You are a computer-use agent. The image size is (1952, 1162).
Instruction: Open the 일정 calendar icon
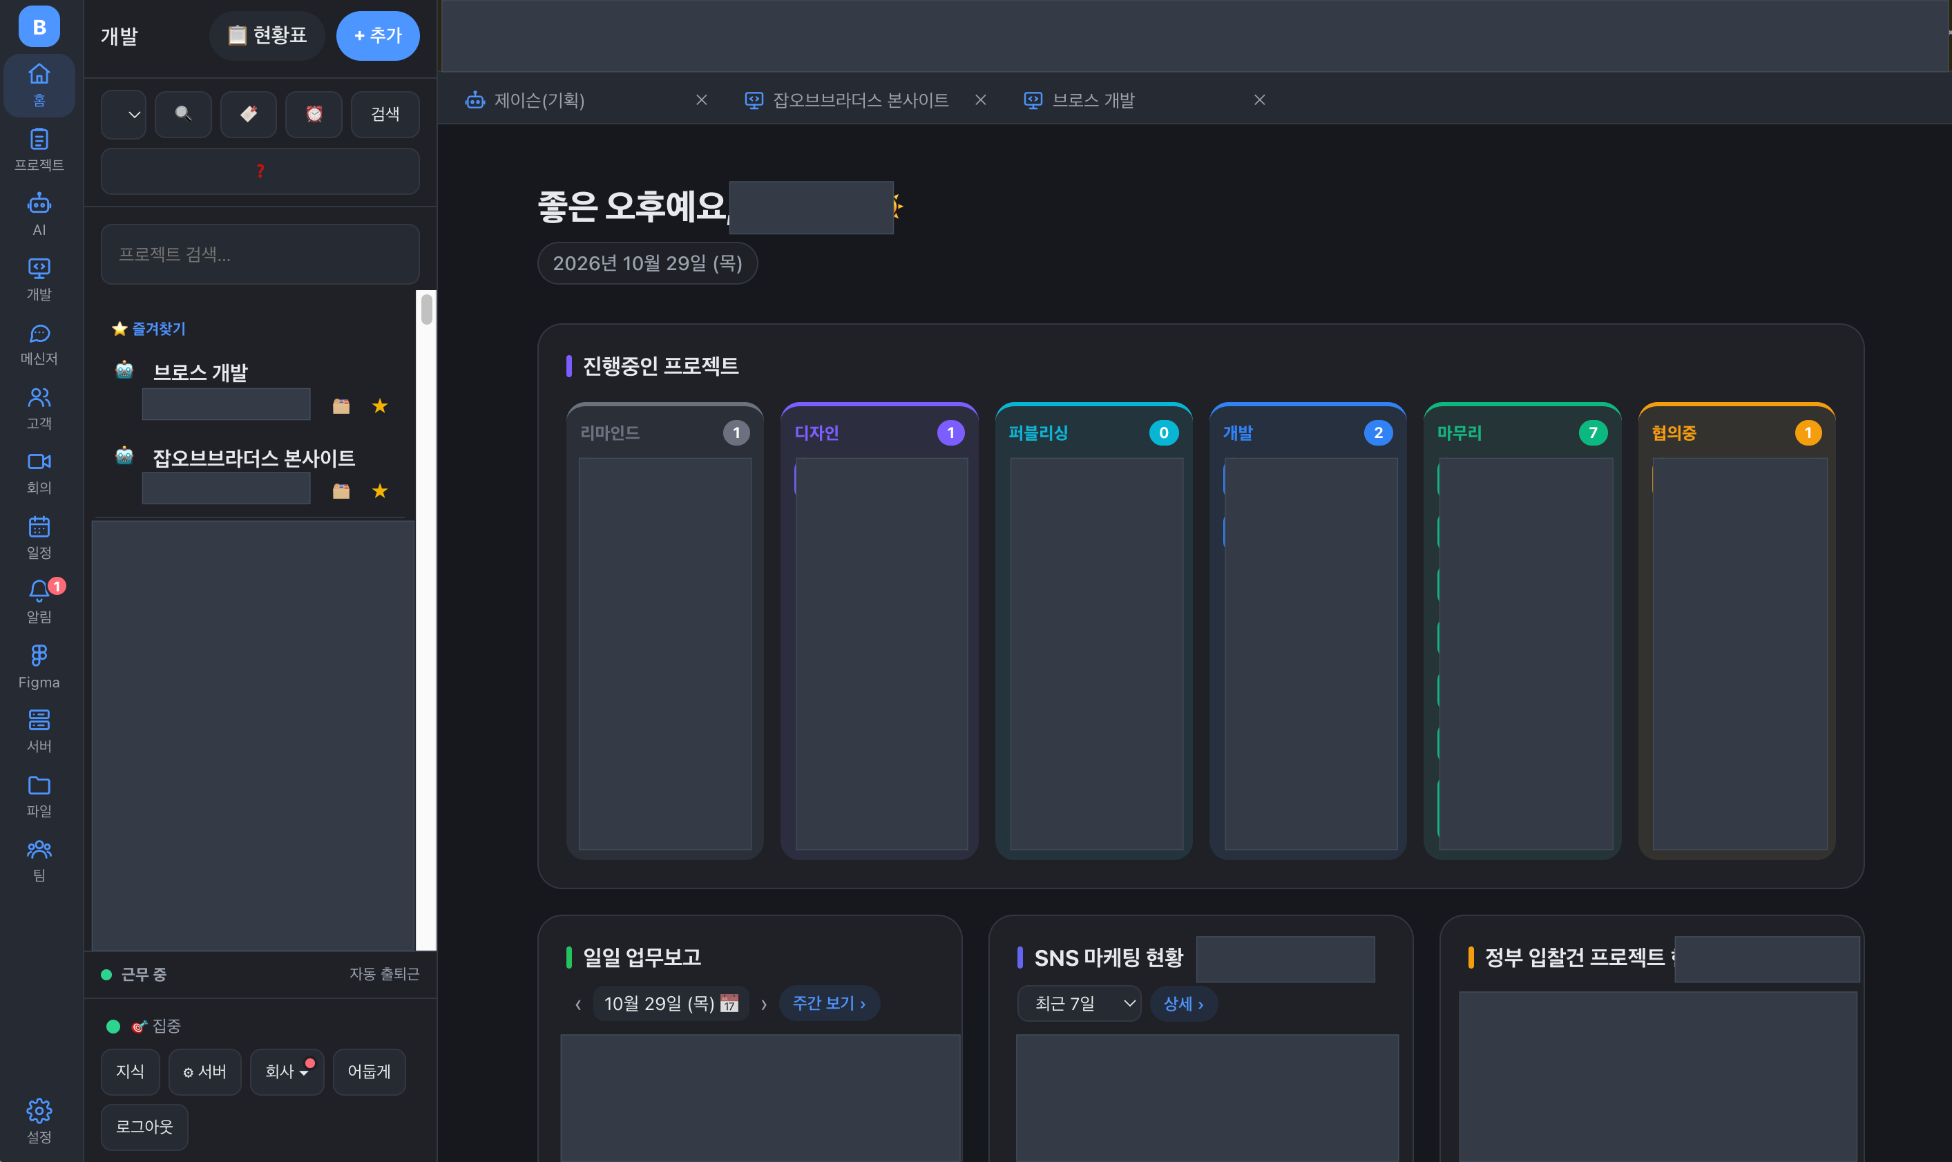coord(39,537)
